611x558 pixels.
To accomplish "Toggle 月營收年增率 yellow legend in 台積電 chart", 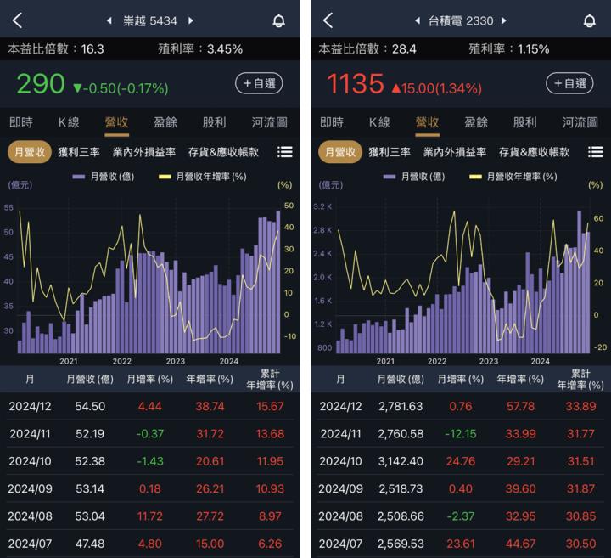I will point(513,177).
